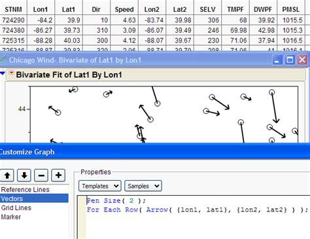The height and width of the screenshot is (239, 310).
Task: Add a new script with plus button
Action: [58, 175]
